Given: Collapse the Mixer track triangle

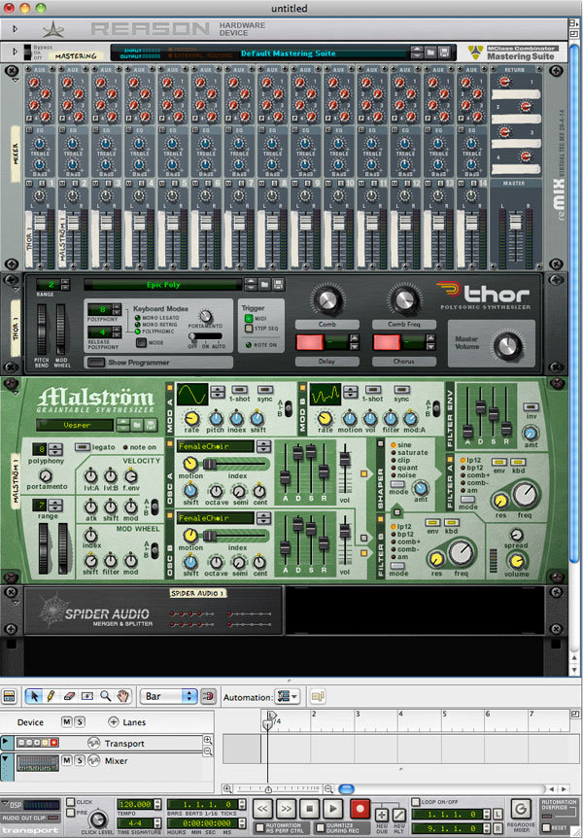Looking at the screenshot, I should coord(6,758).
